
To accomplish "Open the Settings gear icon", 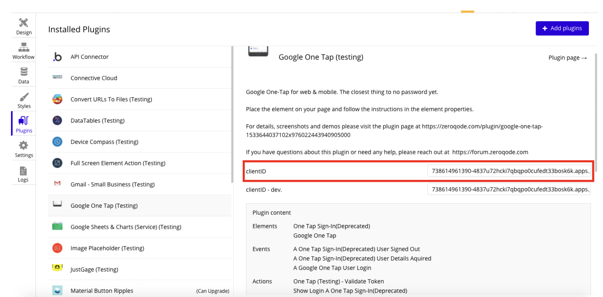I will point(24,145).
